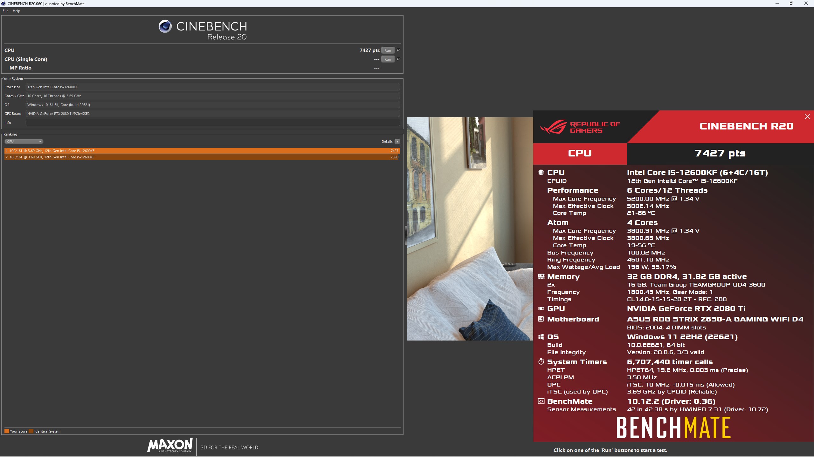This screenshot has width=814, height=457.
Task: Click the rendered room image preview
Action: (470, 229)
